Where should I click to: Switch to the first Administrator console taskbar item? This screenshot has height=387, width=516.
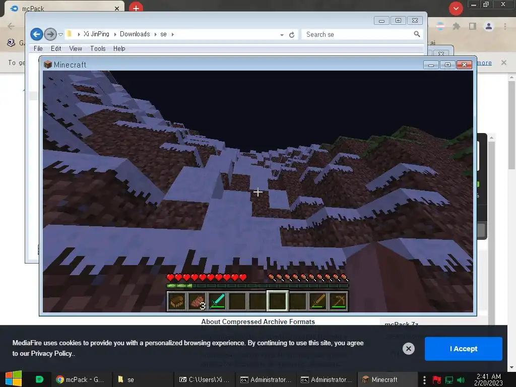click(x=266, y=379)
